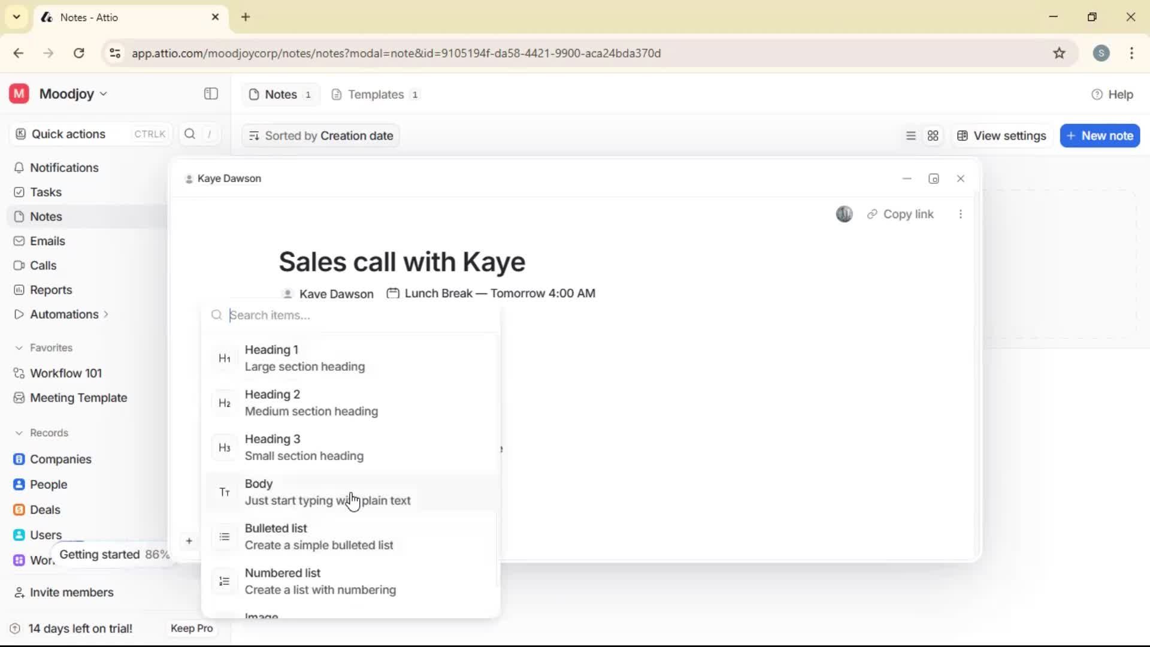Screen dimensions: 1150x647
Task: Click the search magnifier in Quick actions
Action: [189, 134]
